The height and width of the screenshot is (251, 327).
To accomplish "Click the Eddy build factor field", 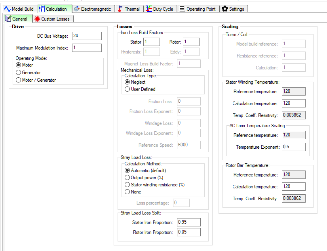I will click(191, 52).
